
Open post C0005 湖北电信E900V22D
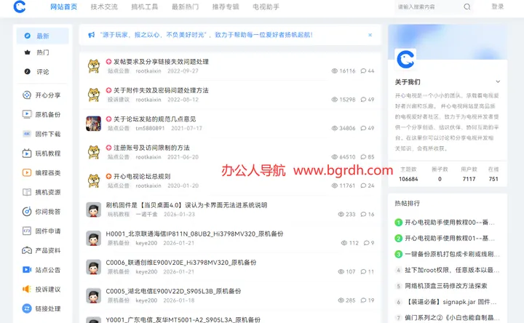coord(173,291)
